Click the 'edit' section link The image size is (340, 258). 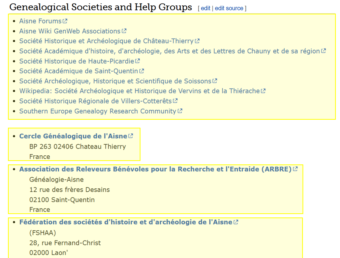click(x=206, y=8)
